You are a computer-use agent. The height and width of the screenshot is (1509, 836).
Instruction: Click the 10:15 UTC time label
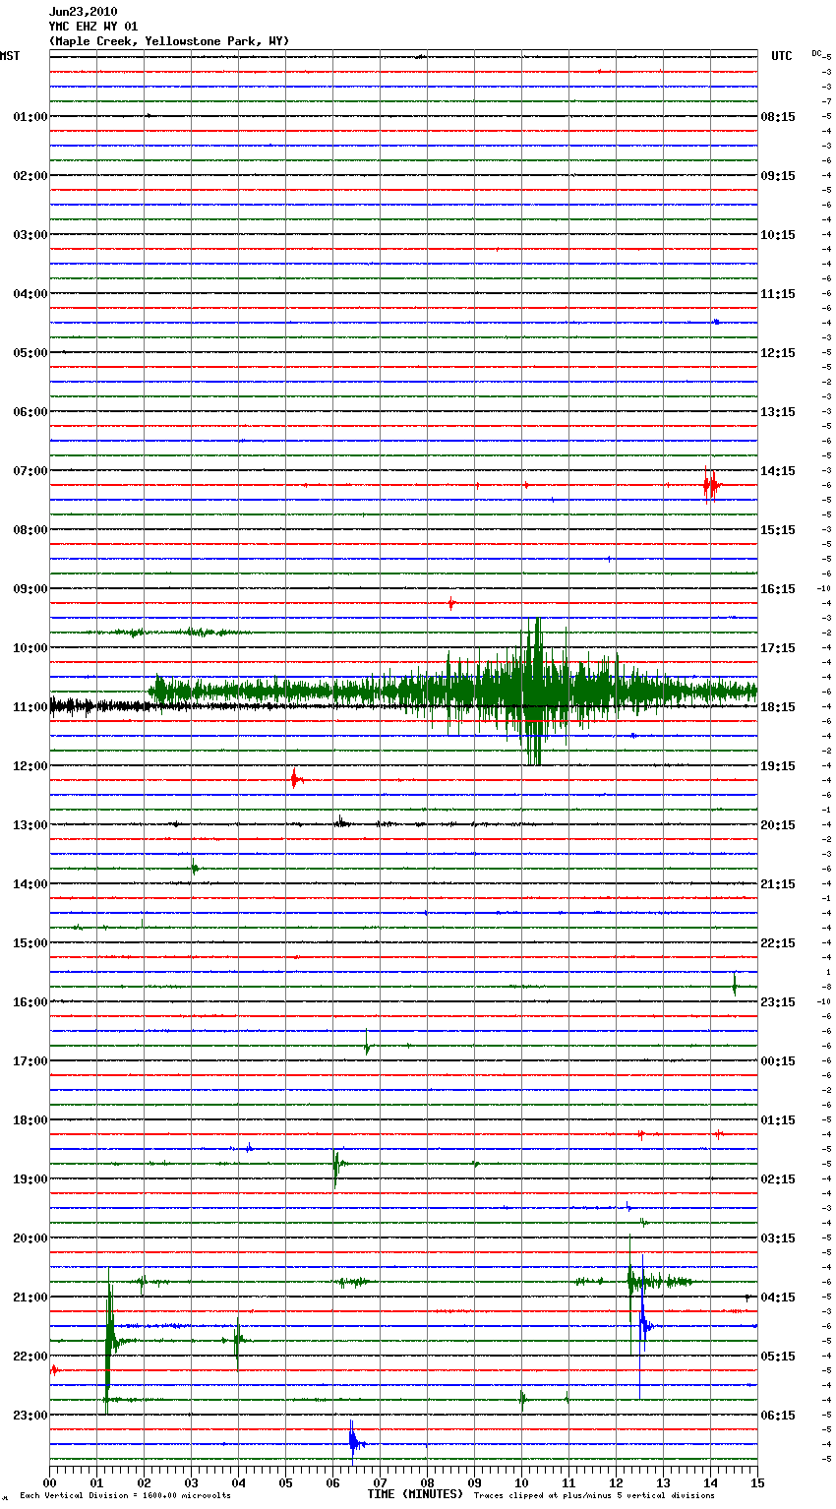tap(778, 235)
